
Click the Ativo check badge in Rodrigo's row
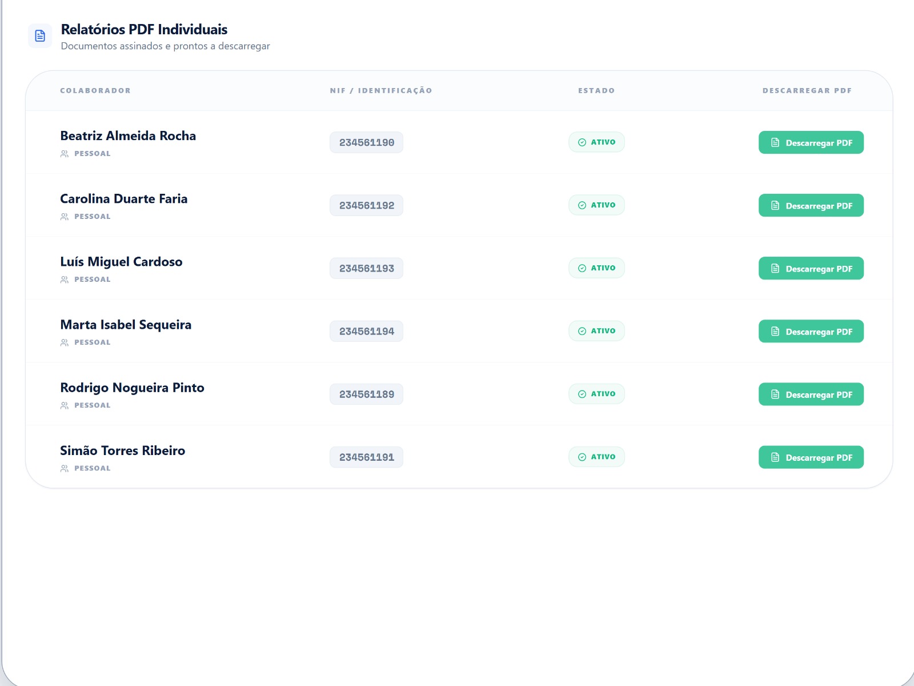(x=596, y=394)
